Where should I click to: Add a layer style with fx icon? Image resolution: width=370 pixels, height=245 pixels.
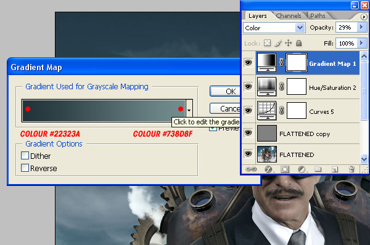(268, 169)
